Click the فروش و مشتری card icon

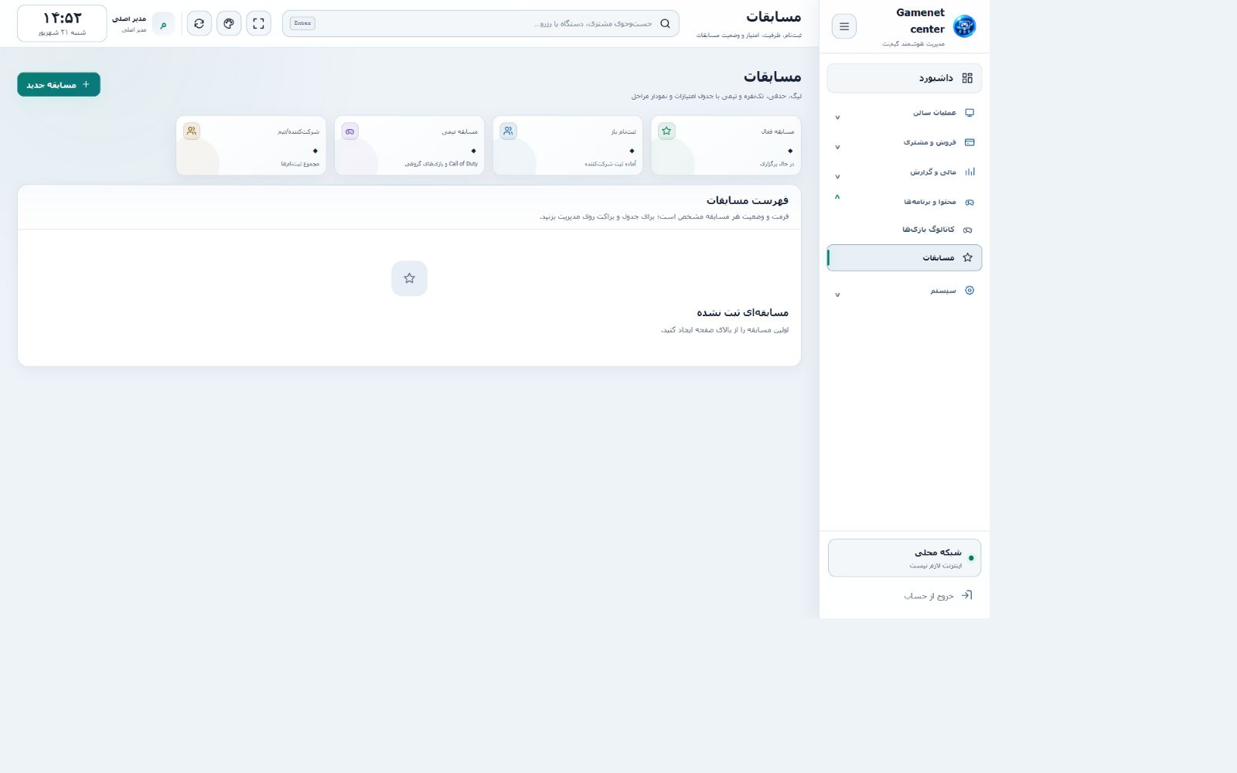click(969, 142)
